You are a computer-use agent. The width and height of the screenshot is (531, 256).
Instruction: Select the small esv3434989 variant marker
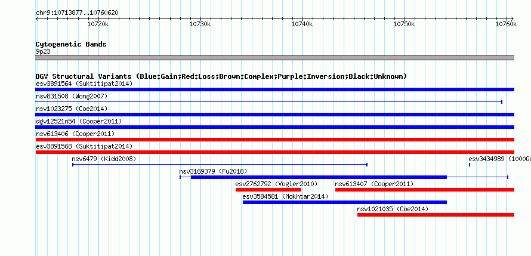470,165
